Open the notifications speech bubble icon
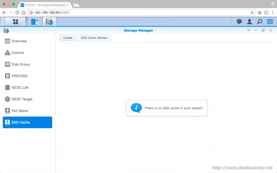This screenshot has width=277, height=173. point(239,22)
